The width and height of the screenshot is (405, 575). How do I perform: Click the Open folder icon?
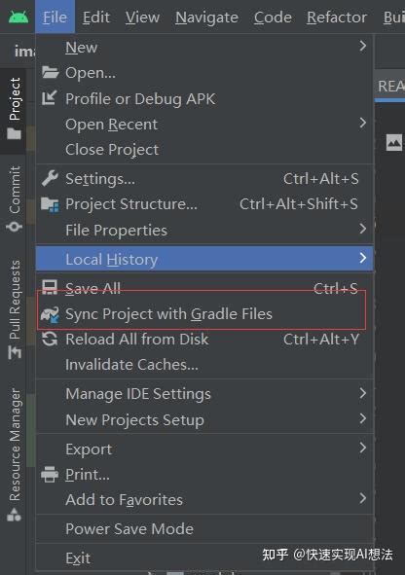tap(50, 72)
